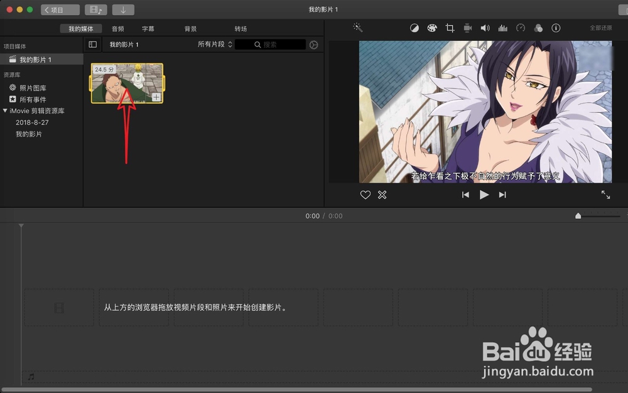This screenshot has width=628, height=393.
Task: Show clip information with the i icon
Action: pos(556,28)
